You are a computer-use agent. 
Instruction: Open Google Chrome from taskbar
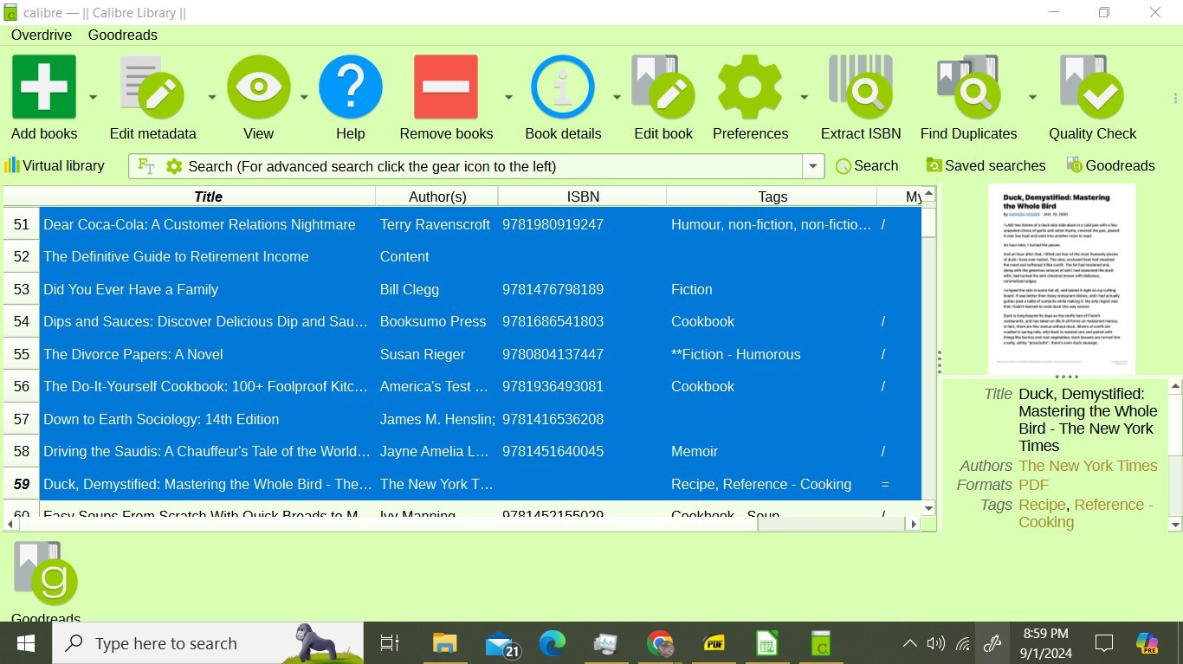[x=660, y=643]
